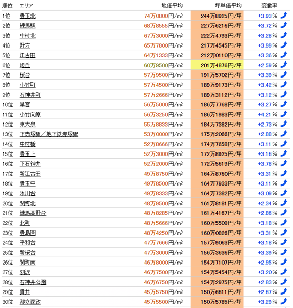Click the 変動率 column header
Viewport: 293px width, 308px height.
[269, 6]
